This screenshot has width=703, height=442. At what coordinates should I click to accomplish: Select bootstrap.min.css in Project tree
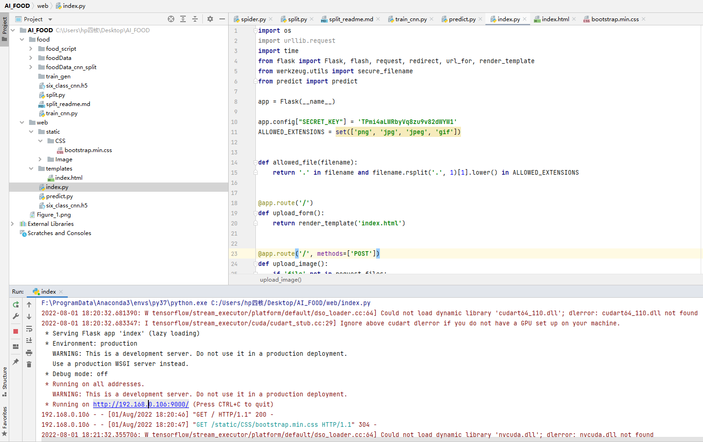(88, 150)
